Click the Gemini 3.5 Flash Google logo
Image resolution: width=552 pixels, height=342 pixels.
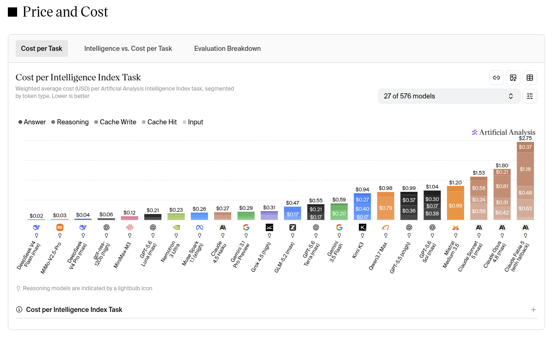click(x=339, y=227)
